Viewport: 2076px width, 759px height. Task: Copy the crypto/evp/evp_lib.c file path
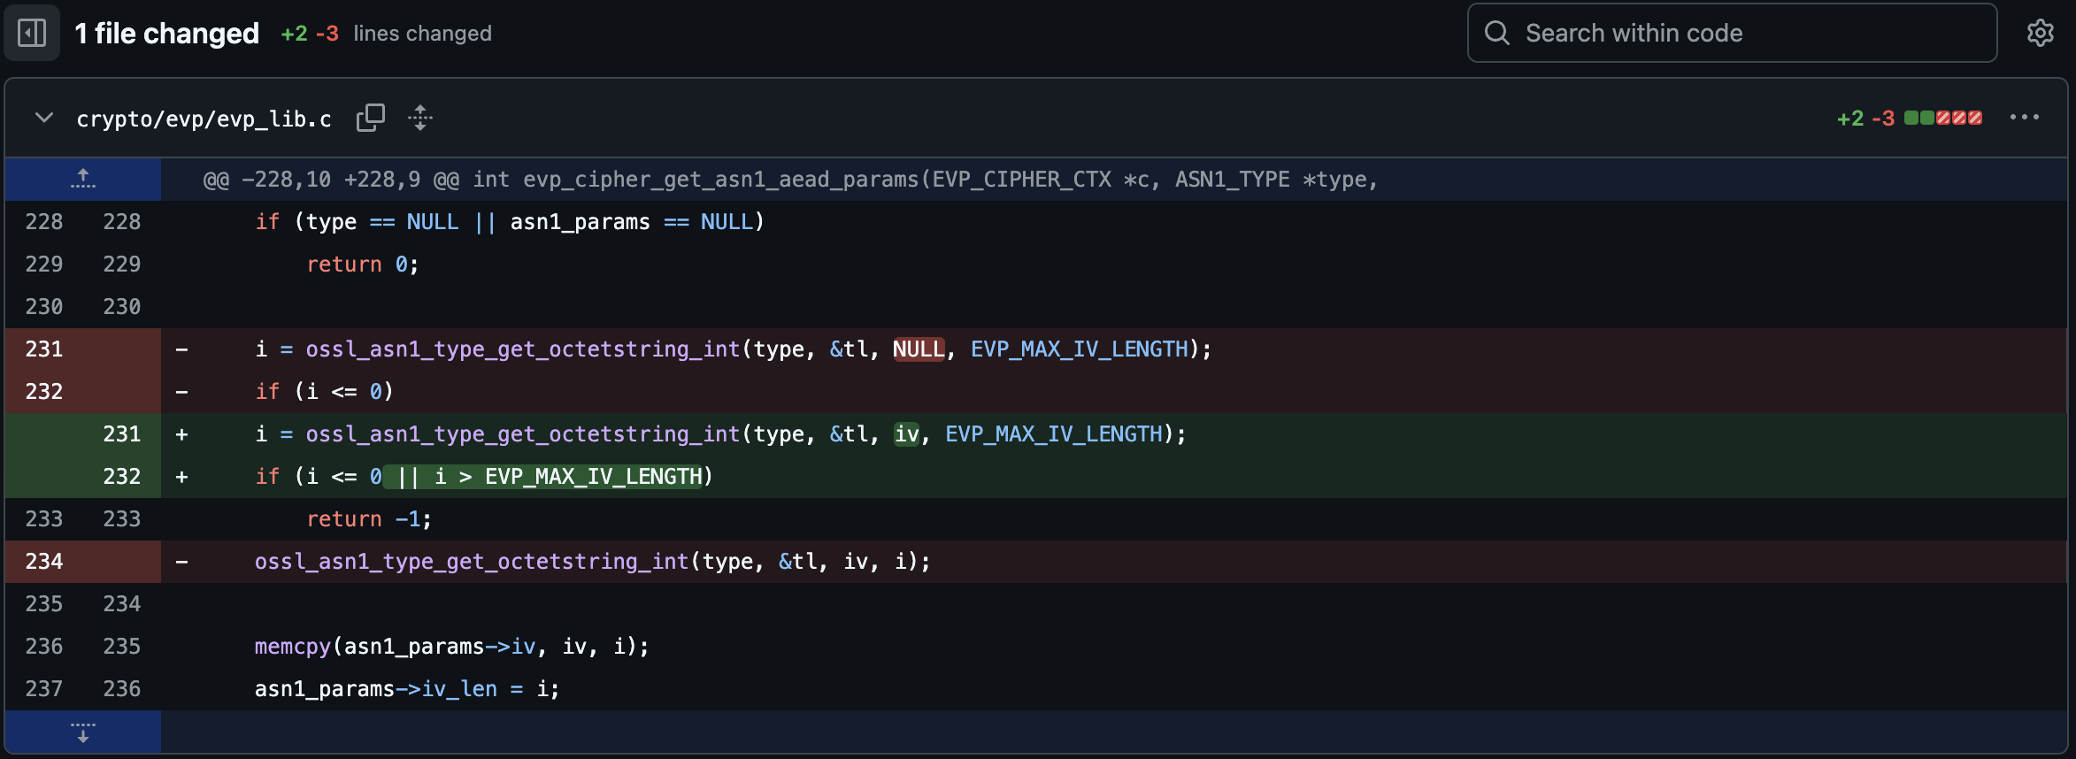point(370,118)
